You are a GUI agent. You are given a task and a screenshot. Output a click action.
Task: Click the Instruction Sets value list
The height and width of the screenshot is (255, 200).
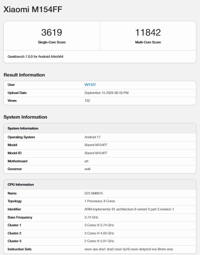pos(129,249)
